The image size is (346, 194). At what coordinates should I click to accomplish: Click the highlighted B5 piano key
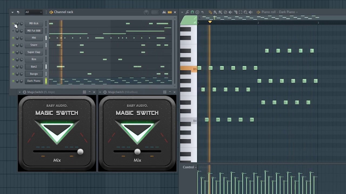(188, 69)
